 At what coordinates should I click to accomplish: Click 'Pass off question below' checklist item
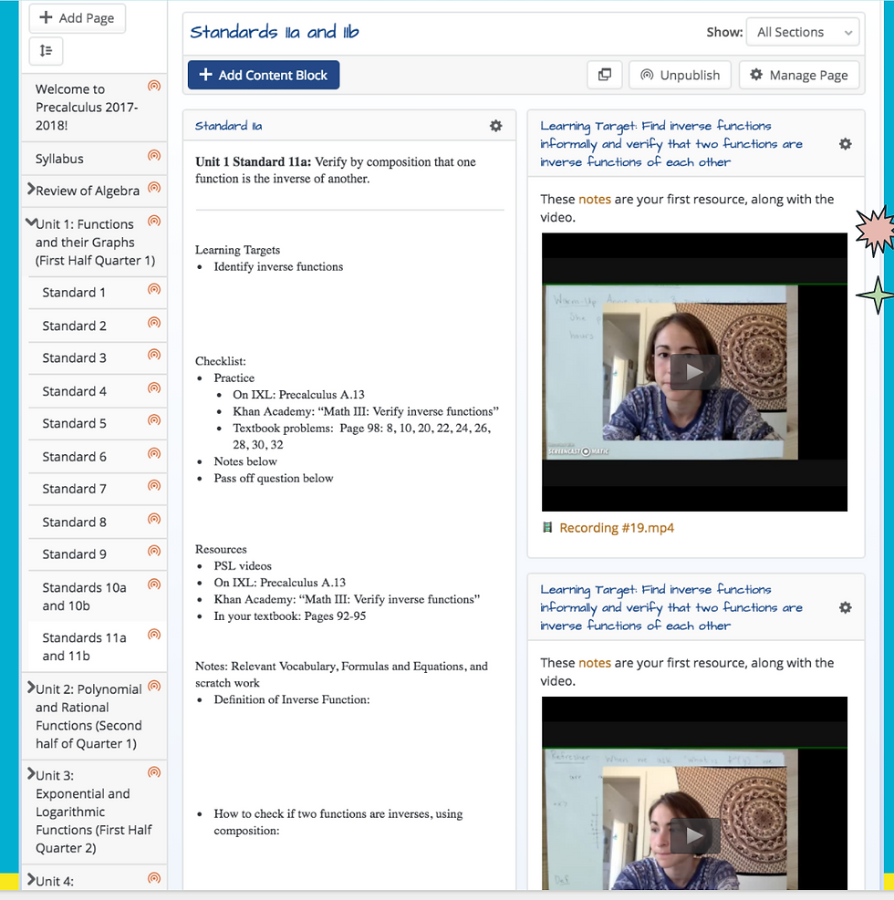(274, 478)
